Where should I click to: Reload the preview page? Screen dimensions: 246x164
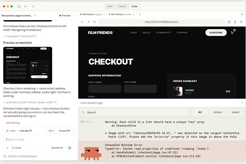coord(94,22)
